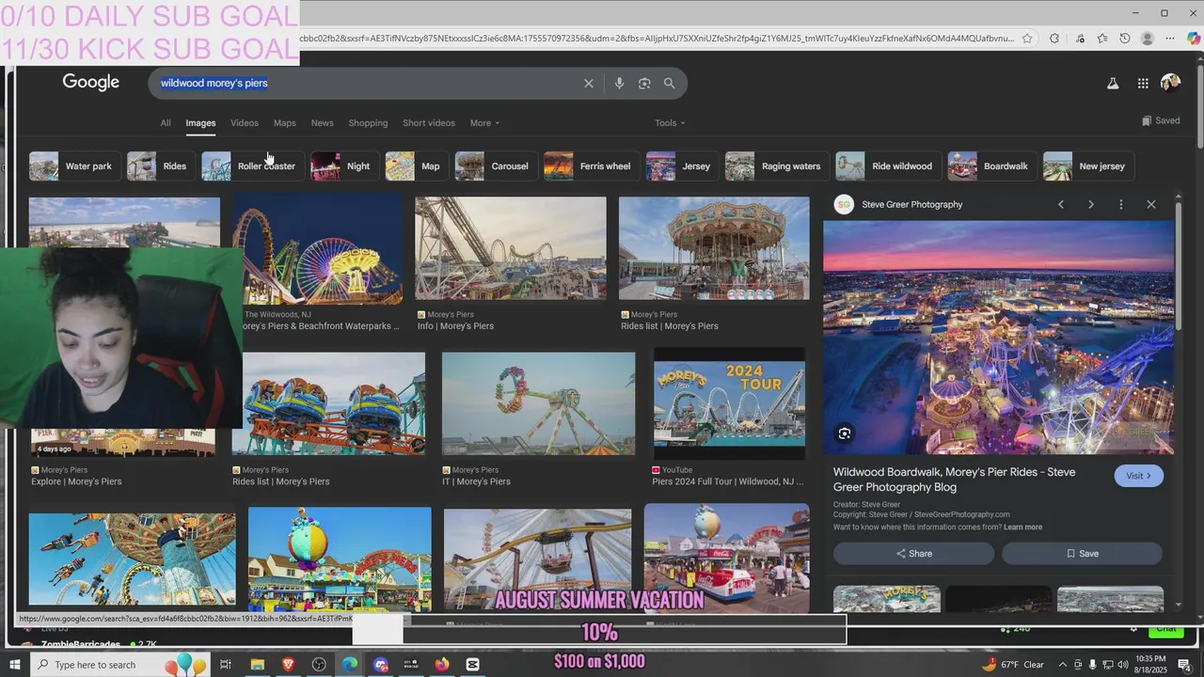Open the Info Morey's Piers thumbnail
1204x677 pixels.
click(x=511, y=248)
